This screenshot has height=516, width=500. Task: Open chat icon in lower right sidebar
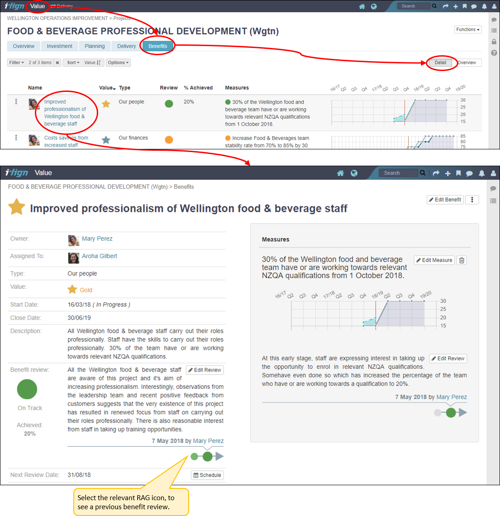click(493, 189)
